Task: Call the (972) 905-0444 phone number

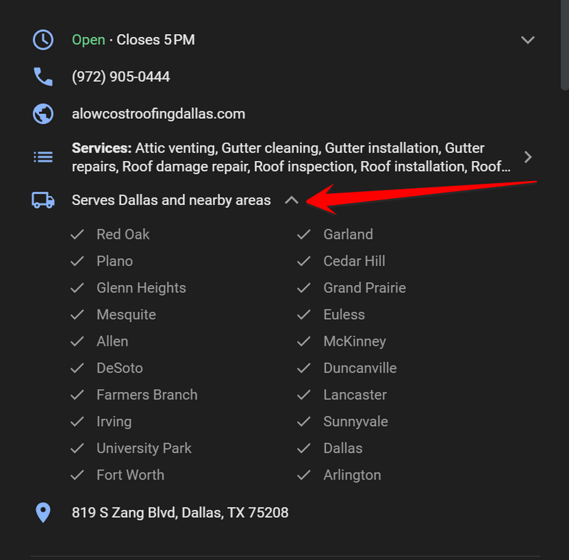Action: (121, 77)
